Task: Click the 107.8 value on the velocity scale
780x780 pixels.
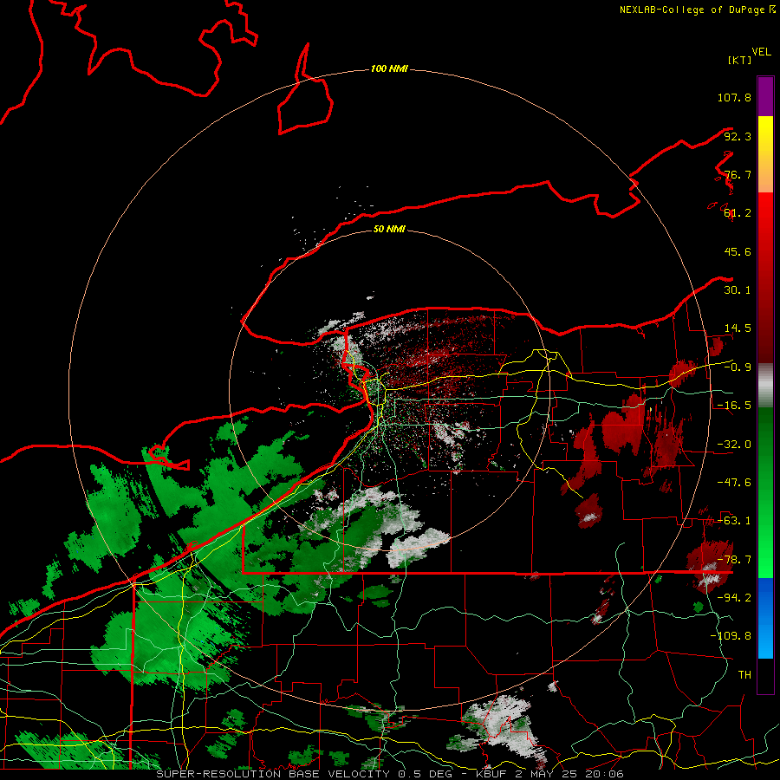Action: click(734, 97)
